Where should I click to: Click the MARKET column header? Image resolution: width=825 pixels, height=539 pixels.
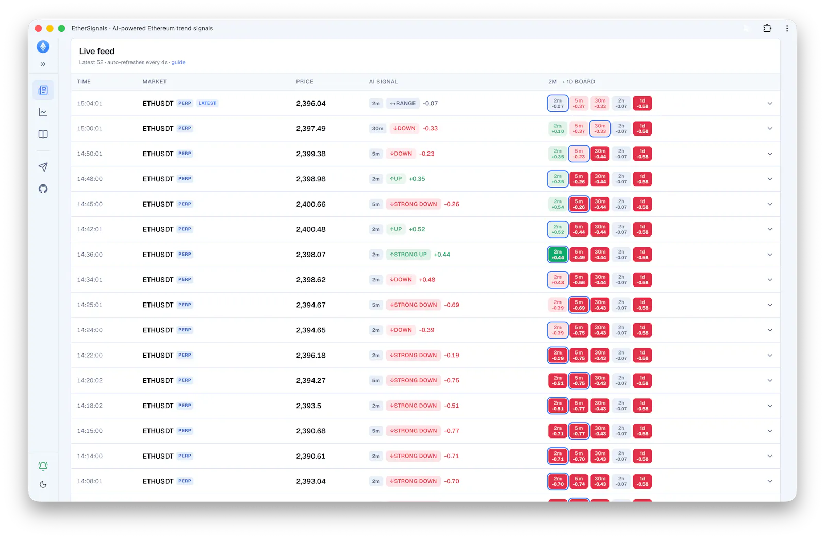155,82
